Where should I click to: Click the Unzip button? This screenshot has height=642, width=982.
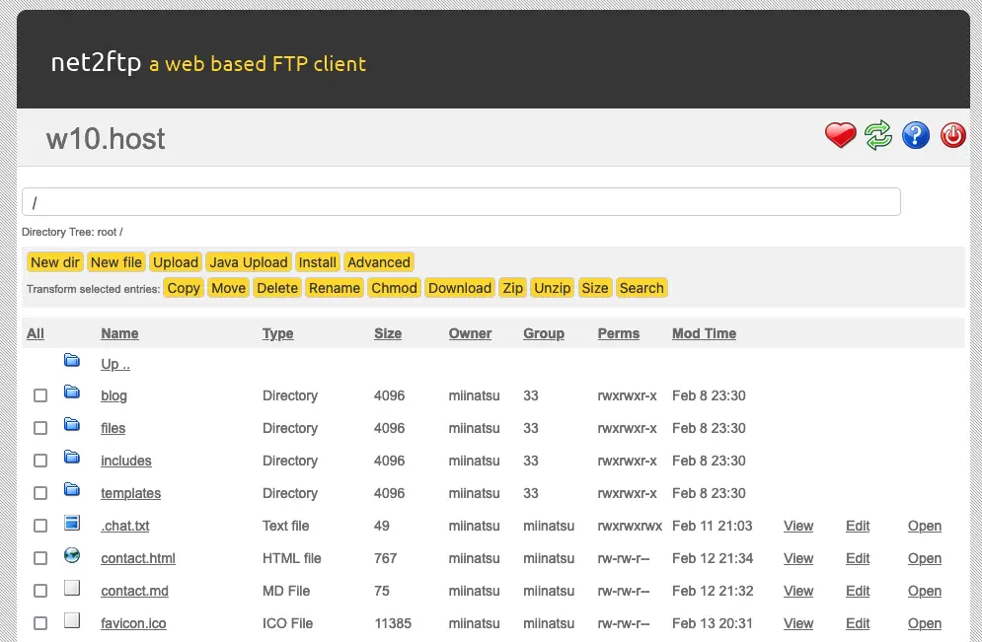pos(553,288)
